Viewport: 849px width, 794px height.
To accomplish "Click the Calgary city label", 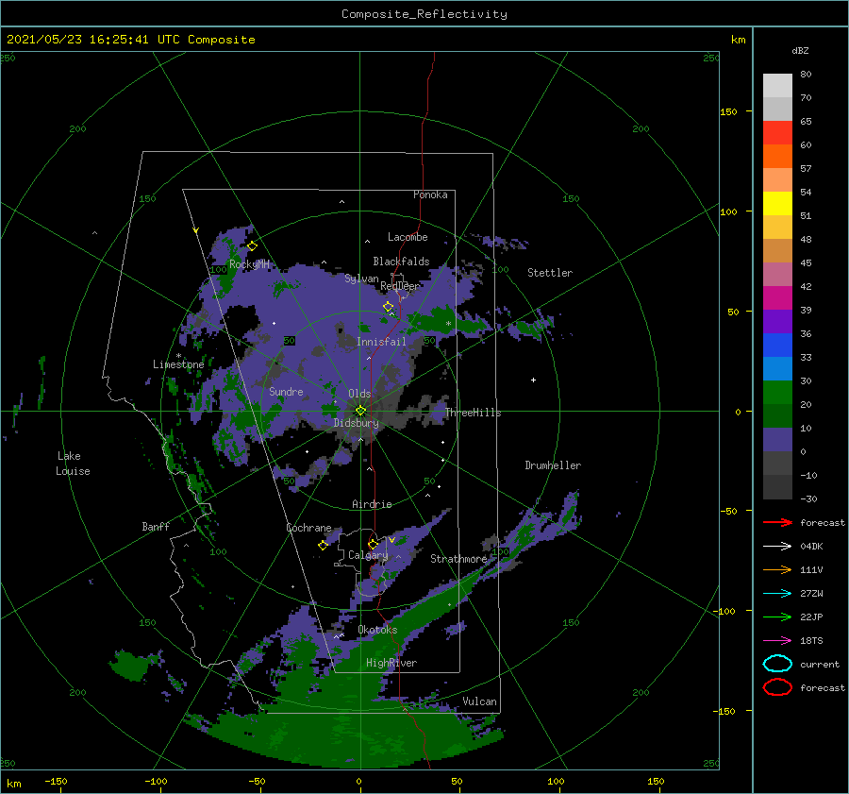I will [368, 555].
